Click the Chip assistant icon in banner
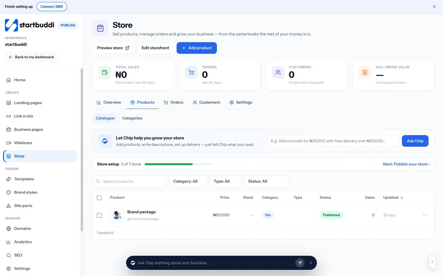Screen dimensions: 443x276 tap(105, 141)
